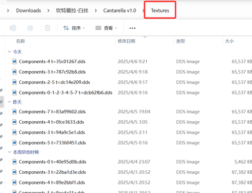Select file Components-5 t=73360451.dds
Image resolution: width=252 pixels, height=193 pixels.
point(52,143)
